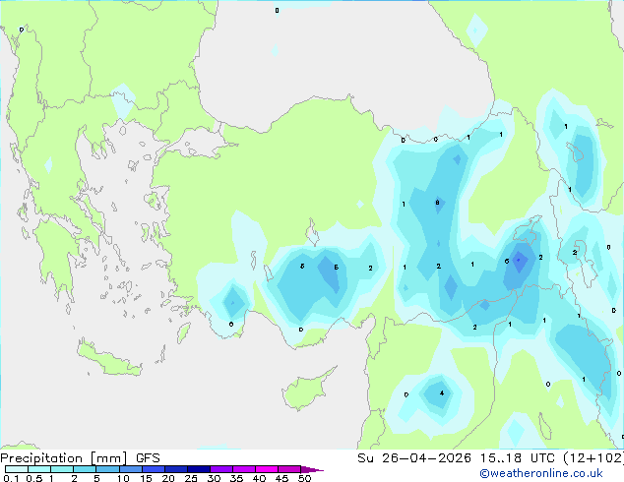This screenshot has height=482, width=624.
Task: Click the 'Precipitation [mm]' title text
Action: tap(64, 458)
